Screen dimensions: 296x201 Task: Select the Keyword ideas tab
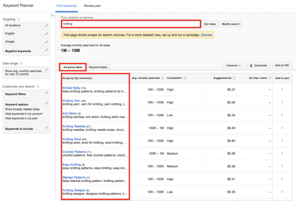[98, 67]
